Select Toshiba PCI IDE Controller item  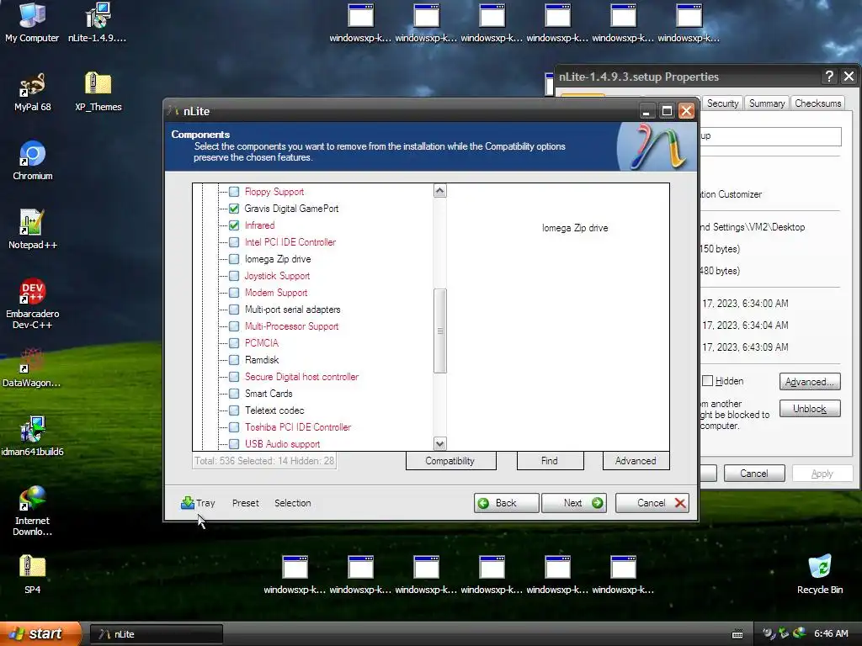(297, 427)
